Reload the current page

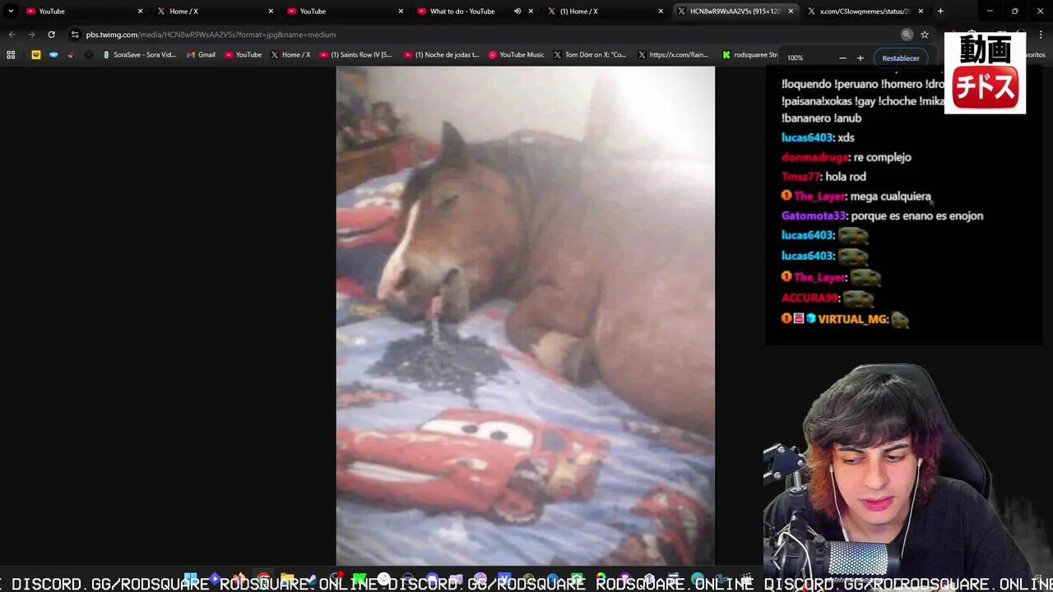pos(51,35)
